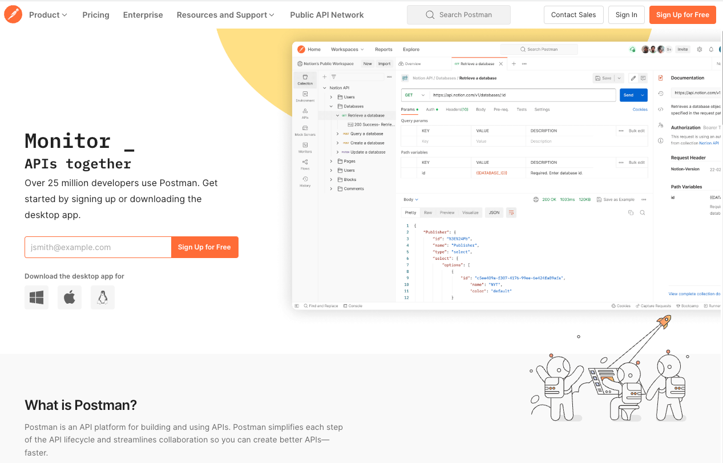Open the Pricing page
723x463 pixels.
point(96,15)
